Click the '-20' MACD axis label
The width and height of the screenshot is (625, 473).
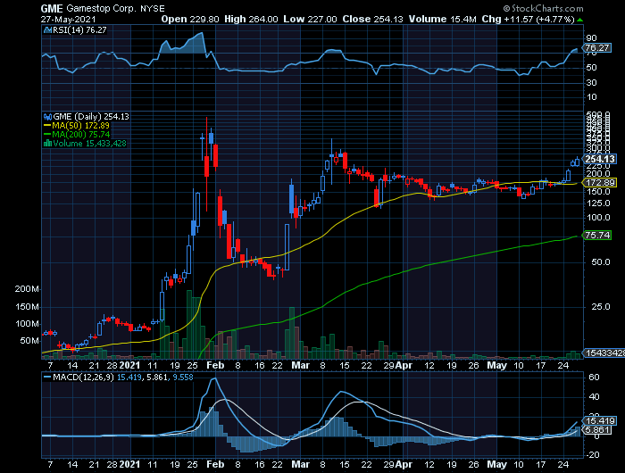[594, 454]
